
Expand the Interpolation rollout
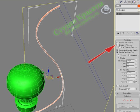[x=127, y=93]
